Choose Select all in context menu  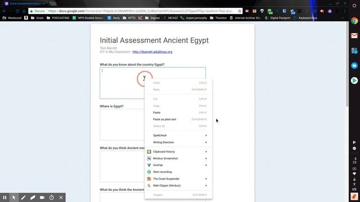178,126
